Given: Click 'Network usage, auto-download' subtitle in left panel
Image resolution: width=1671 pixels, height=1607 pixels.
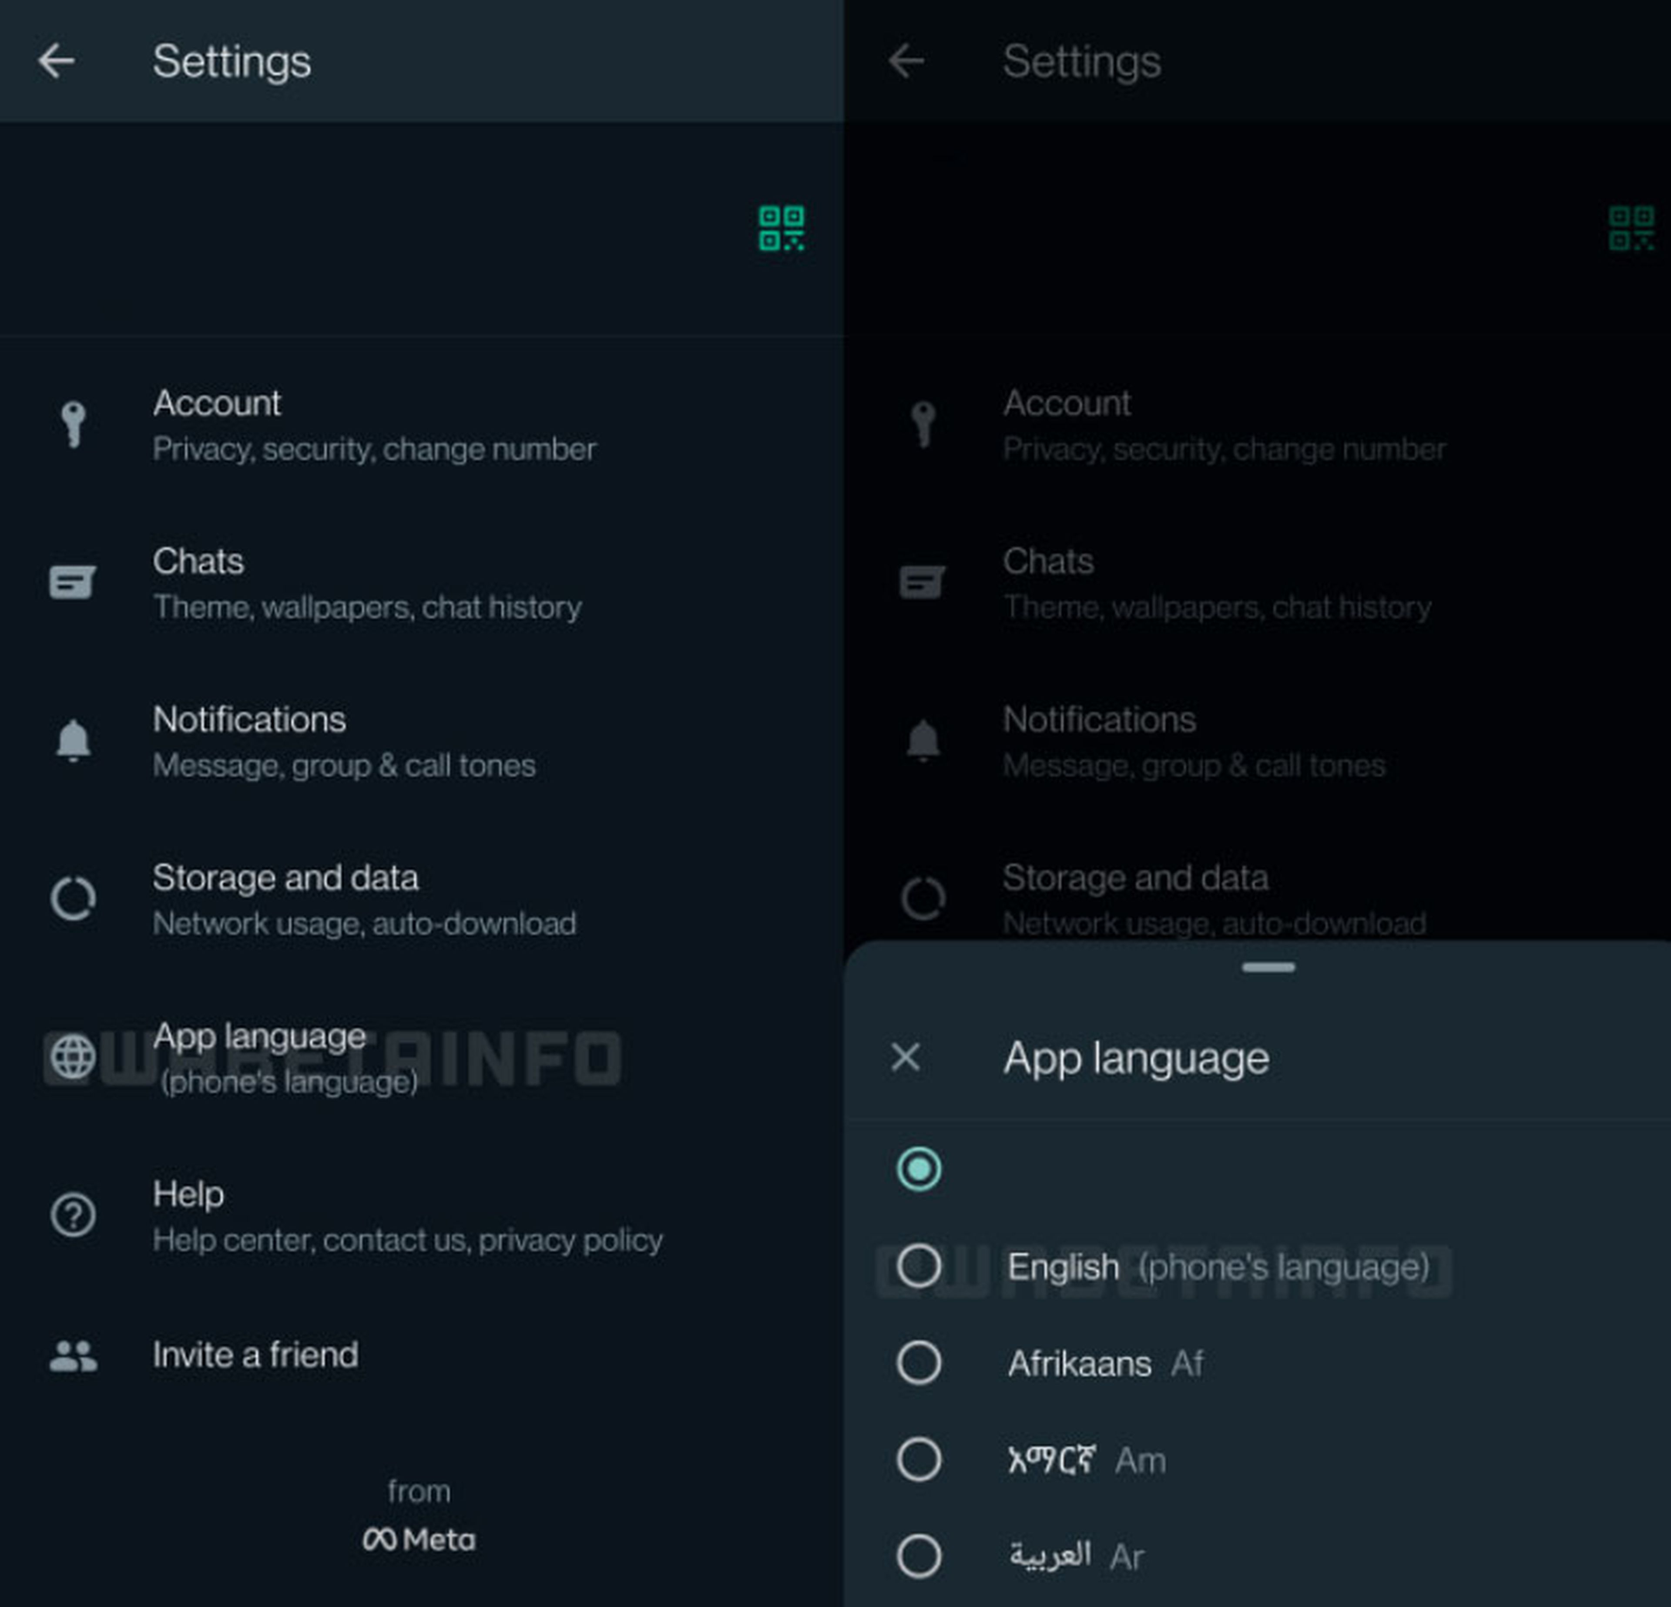Looking at the screenshot, I should (365, 924).
